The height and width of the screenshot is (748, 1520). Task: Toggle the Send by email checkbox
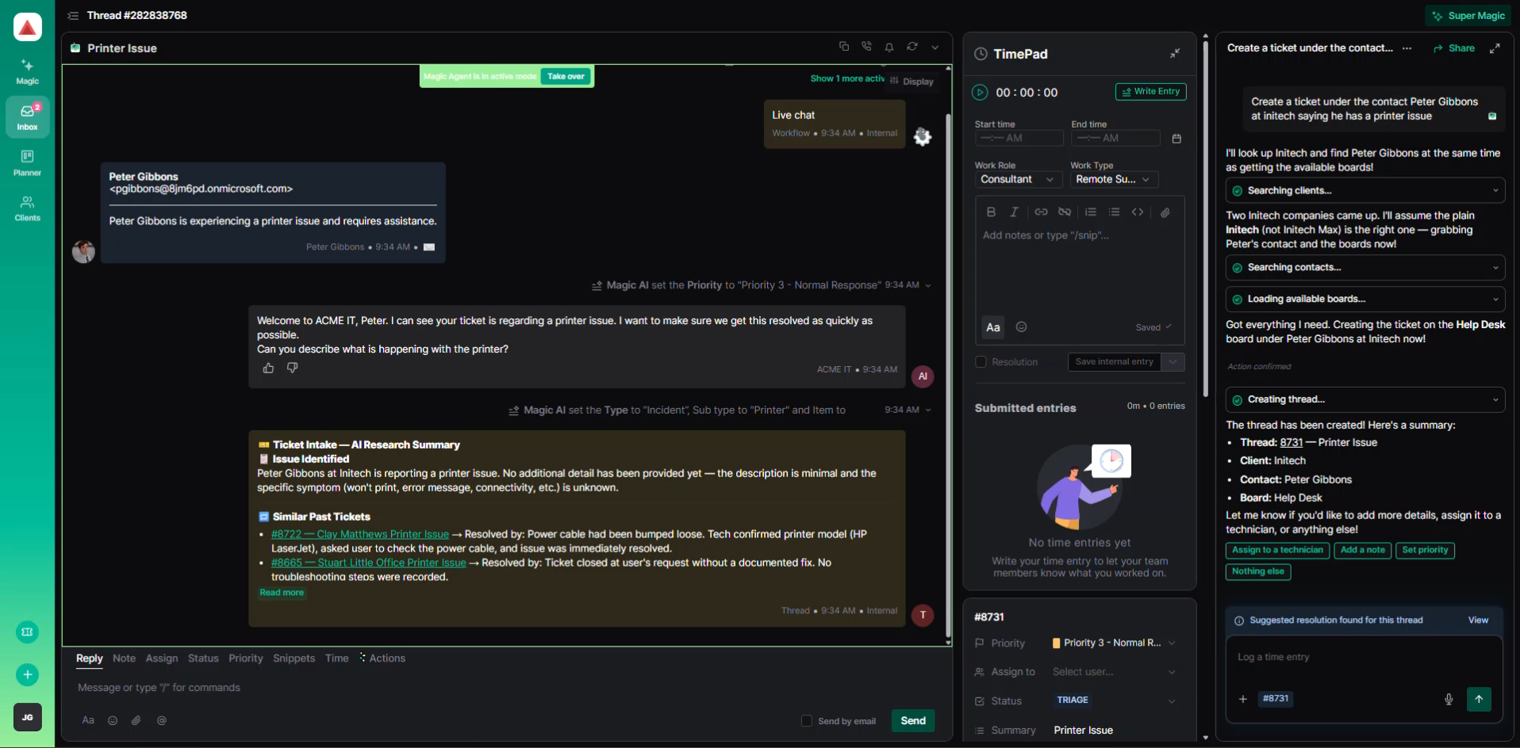(807, 721)
